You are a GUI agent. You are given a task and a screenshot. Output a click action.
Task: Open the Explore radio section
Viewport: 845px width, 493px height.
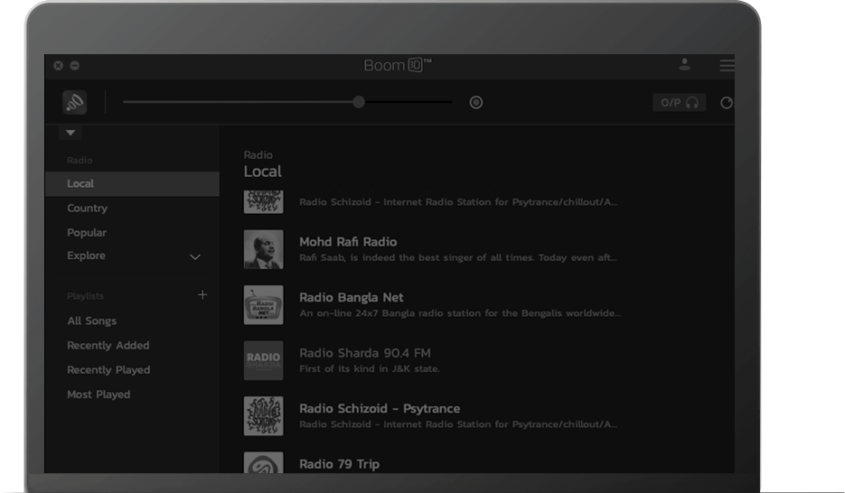coord(86,256)
